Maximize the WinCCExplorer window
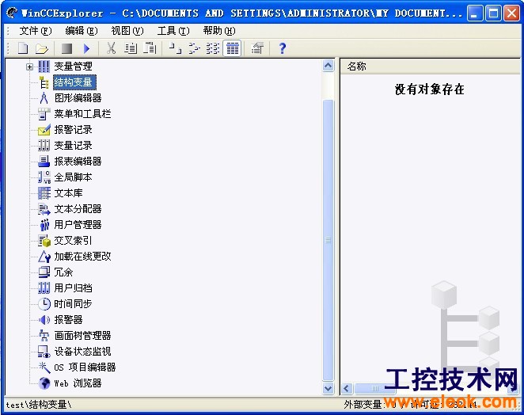This screenshot has width=524, height=415. pyautogui.click(x=493, y=13)
